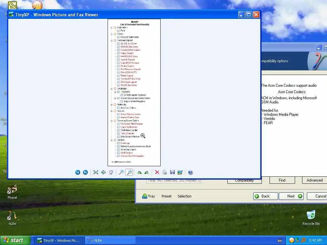
Task: Click the keyboard icon on the taskbar
Action: tap(280, 241)
